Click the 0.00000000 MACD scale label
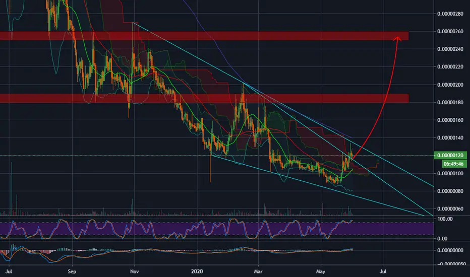The width and height of the screenshot is (470, 277). point(450,250)
